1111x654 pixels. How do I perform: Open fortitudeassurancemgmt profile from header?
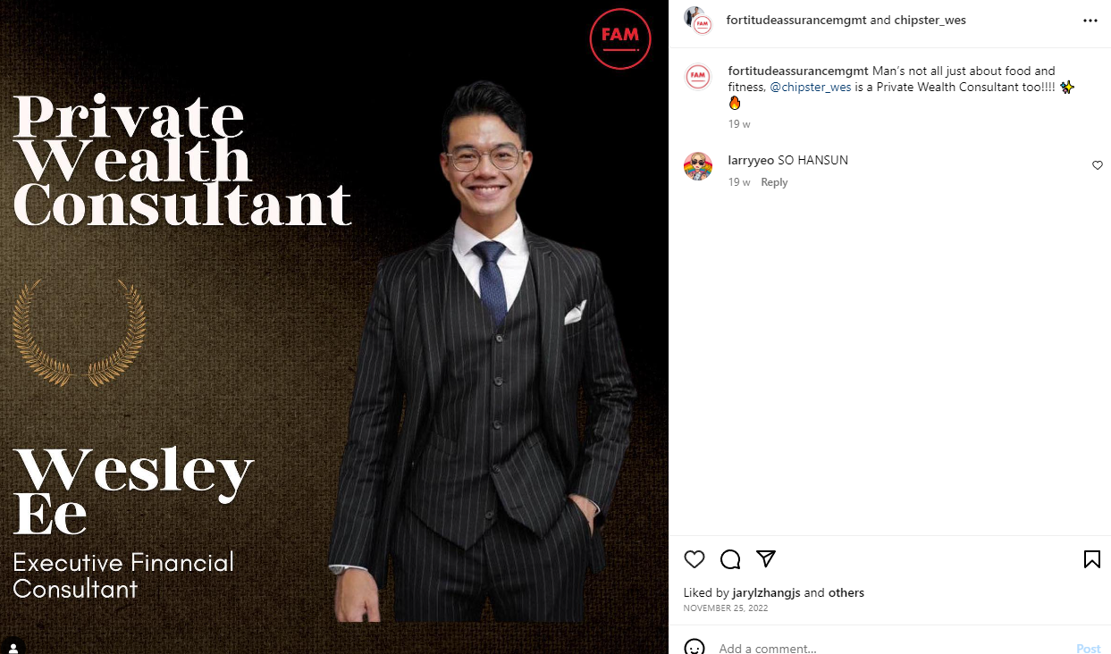[796, 20]
